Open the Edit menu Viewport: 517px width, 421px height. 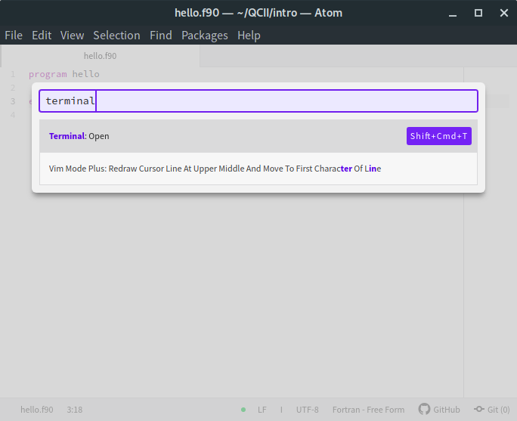coord(42,36)
